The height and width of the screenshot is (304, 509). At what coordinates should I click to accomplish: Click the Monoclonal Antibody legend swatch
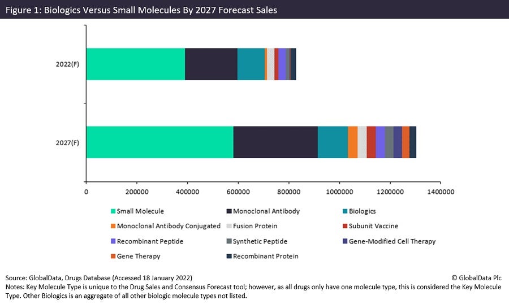(229, 211)
